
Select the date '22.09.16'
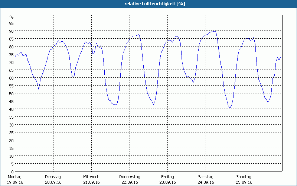coord(130,182)
